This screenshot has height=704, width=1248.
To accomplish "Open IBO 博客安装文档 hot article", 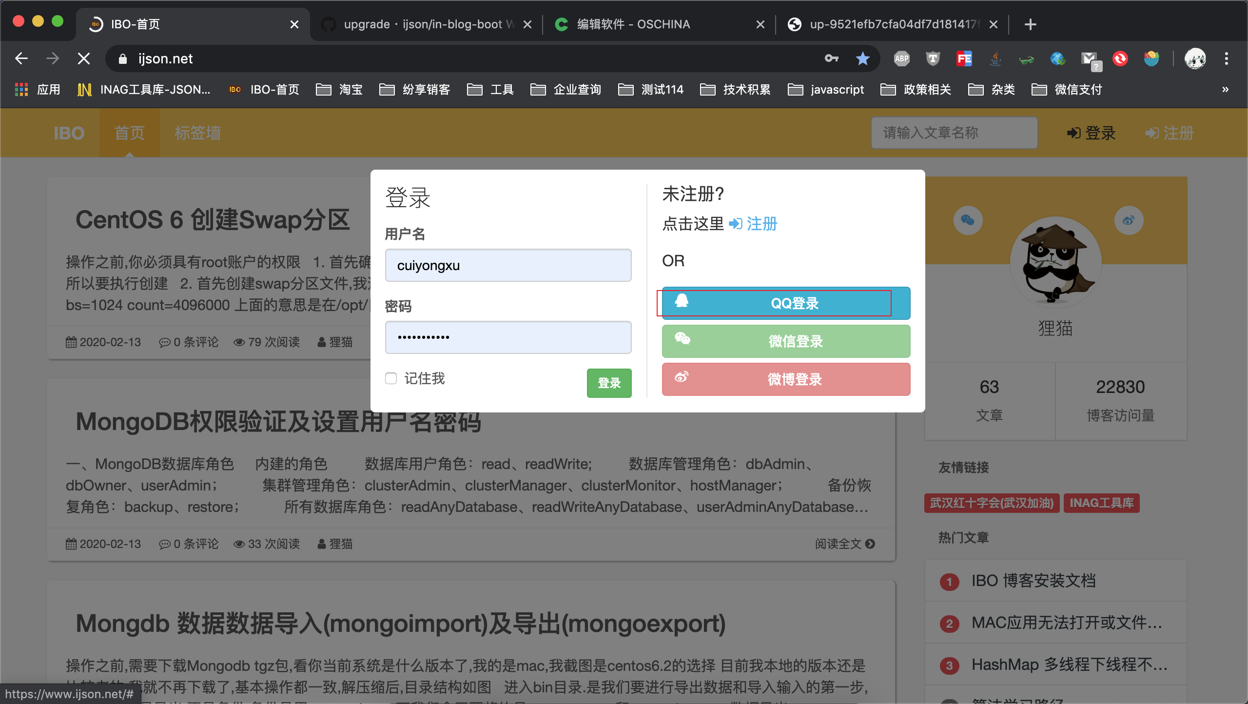I will (1033, 581).
